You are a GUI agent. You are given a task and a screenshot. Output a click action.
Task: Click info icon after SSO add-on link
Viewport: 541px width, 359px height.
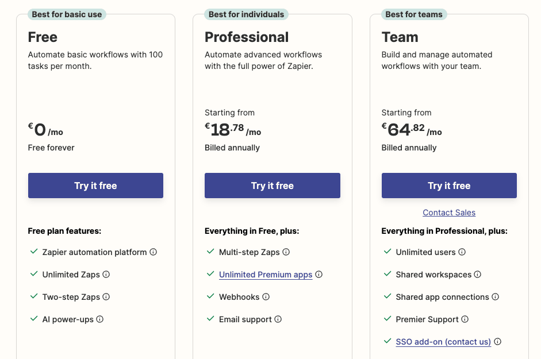click(x=497, y=342)
